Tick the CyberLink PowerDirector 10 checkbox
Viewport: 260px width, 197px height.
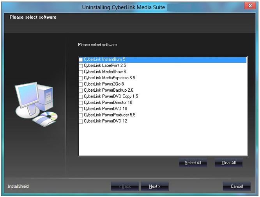81,103
